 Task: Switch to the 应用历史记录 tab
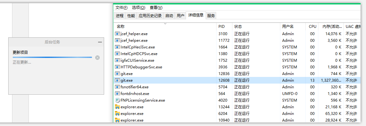click(150, 16)
